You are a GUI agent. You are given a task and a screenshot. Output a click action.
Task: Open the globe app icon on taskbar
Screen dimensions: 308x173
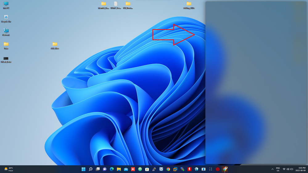coord(196,169)
